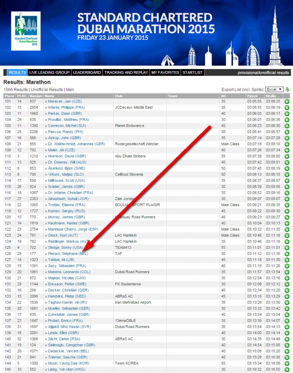Screen dimensions: 293x373
Task: Go to TRACKING AND REPLAY tab
Action: (126, 72)
